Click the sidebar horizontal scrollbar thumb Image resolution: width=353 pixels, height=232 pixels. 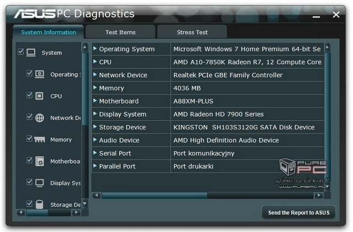pos(37,212)
